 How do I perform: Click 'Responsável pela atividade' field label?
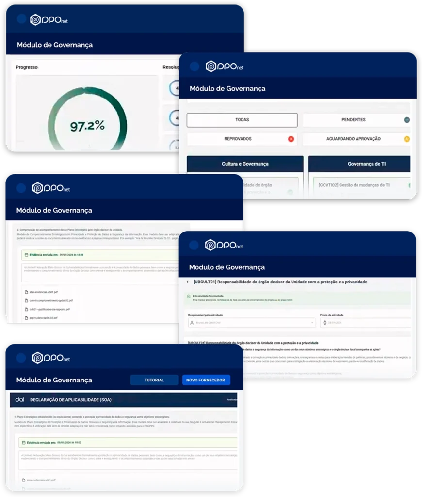click(x=205, y=315)
